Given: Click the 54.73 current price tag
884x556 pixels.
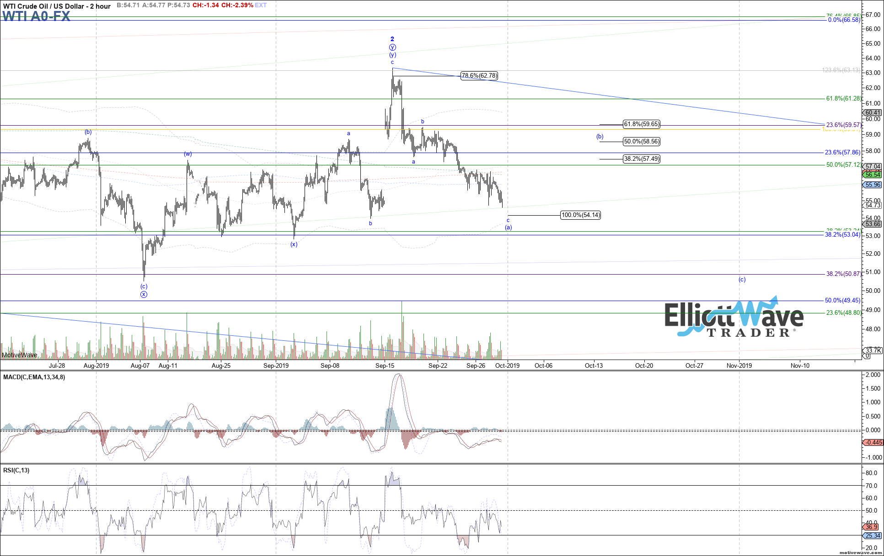Looking at the screenshot, I should [x=873, y=206].
